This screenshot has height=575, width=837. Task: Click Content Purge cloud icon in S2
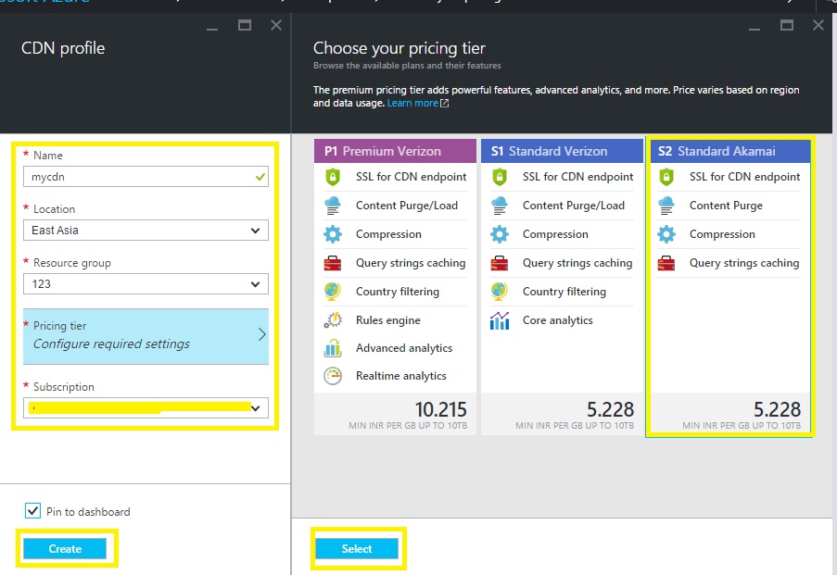[666, 206]
